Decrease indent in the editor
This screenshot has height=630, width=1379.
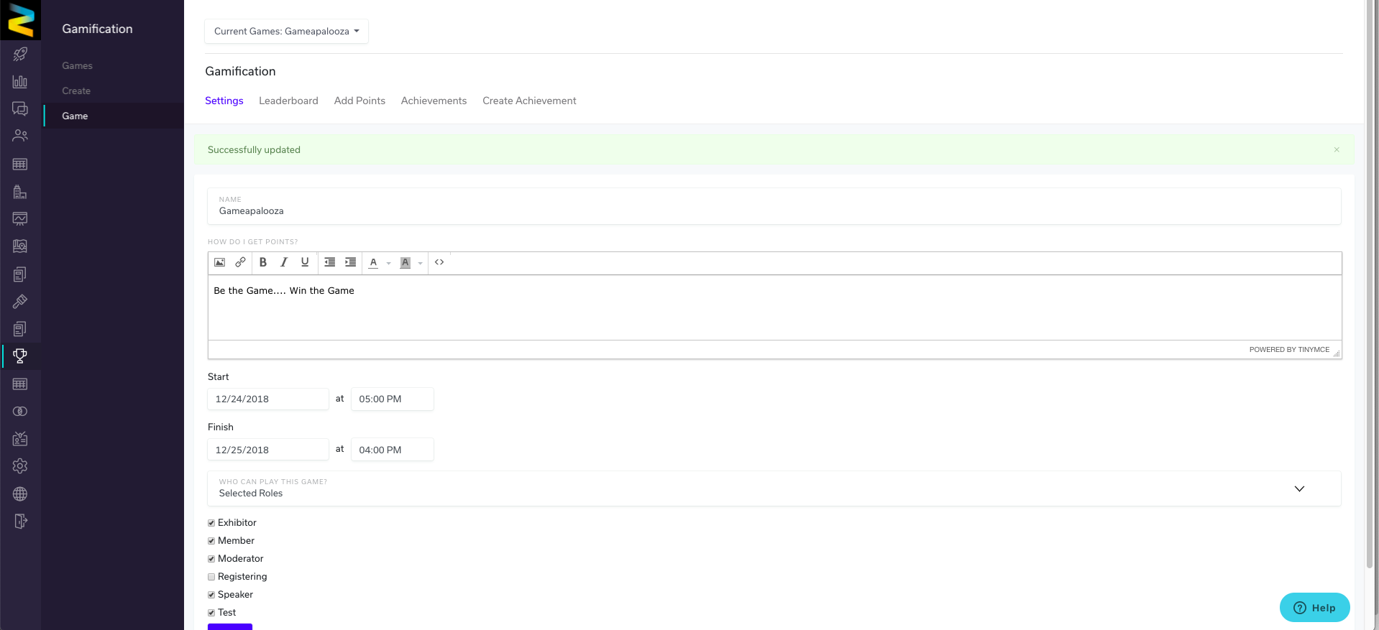pyautogui.click(x=329, y=262)
